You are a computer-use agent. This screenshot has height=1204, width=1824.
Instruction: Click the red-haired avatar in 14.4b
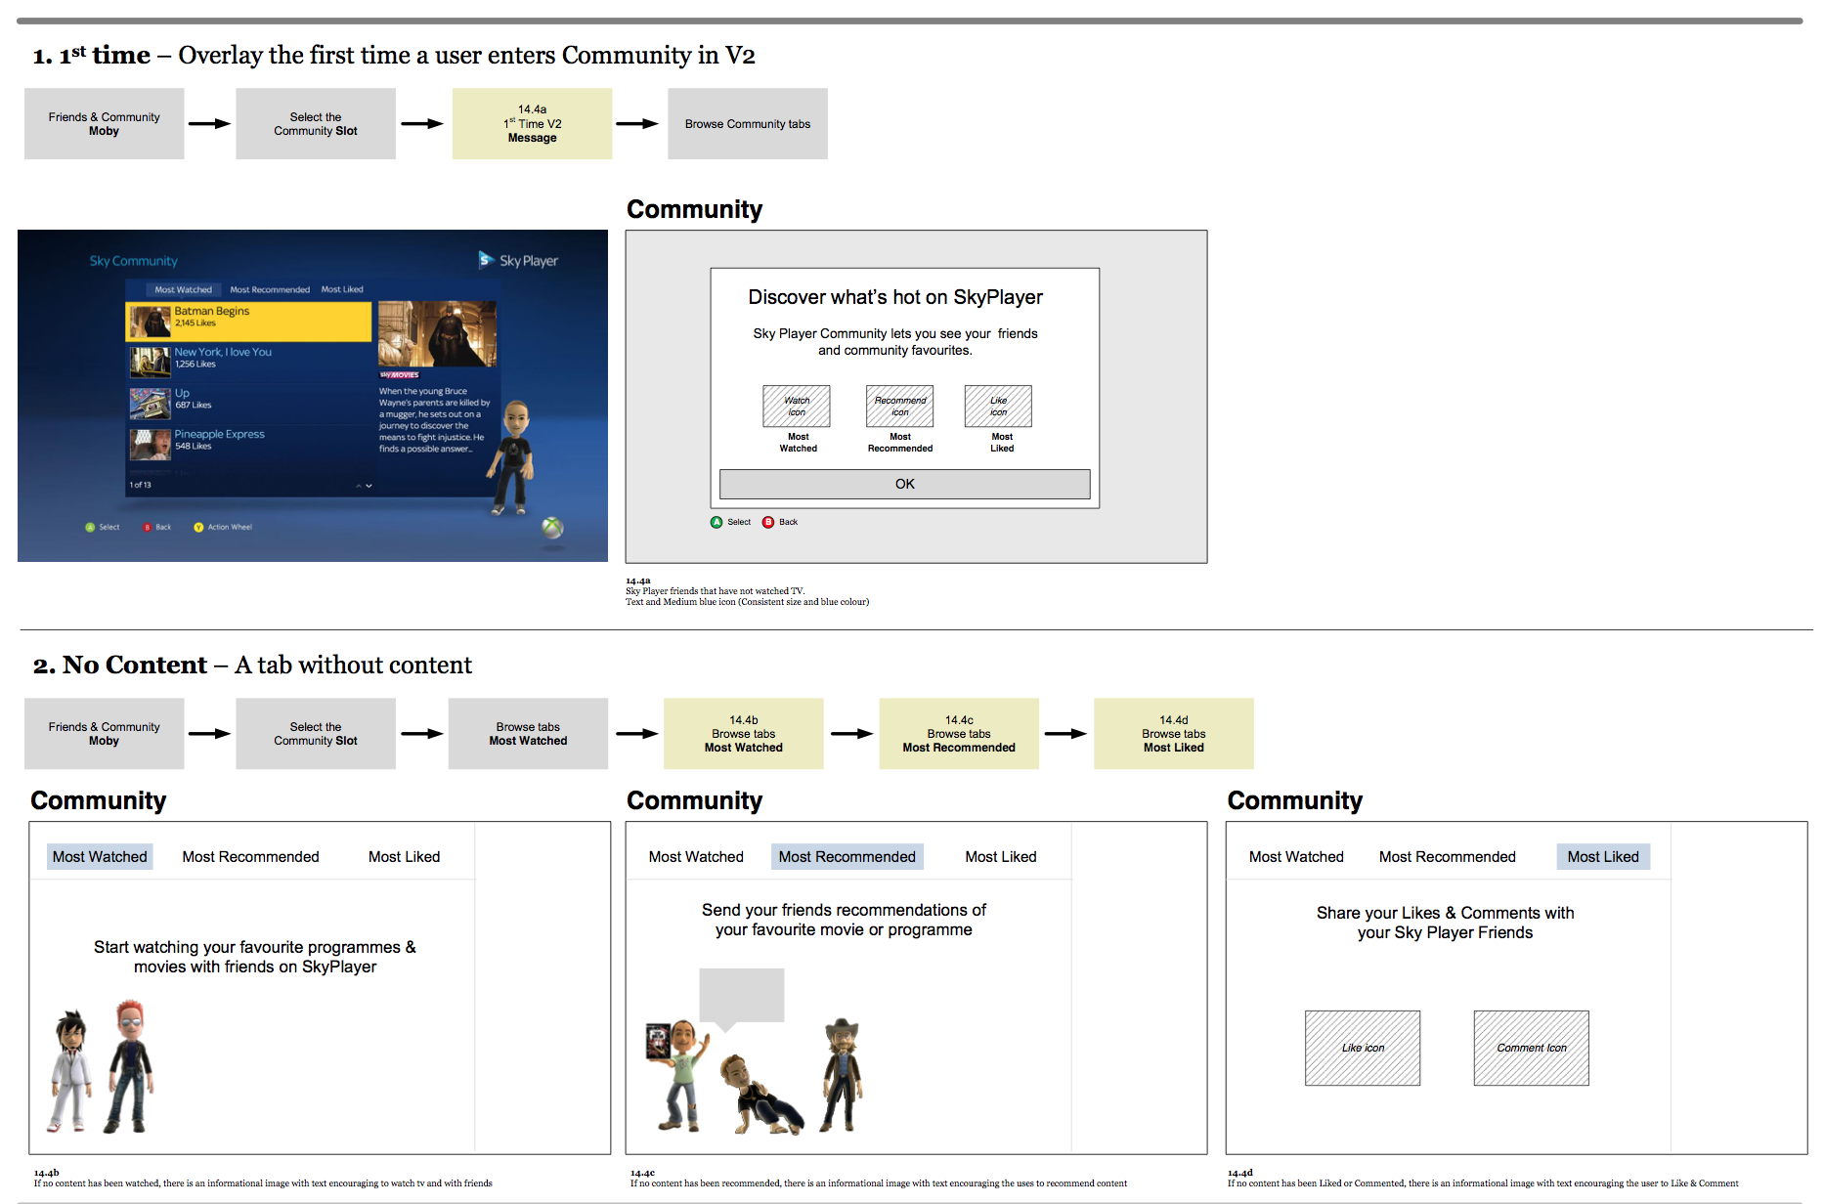(129, 1065)
